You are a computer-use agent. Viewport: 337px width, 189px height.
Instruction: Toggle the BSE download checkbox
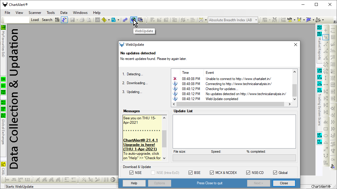190,173
